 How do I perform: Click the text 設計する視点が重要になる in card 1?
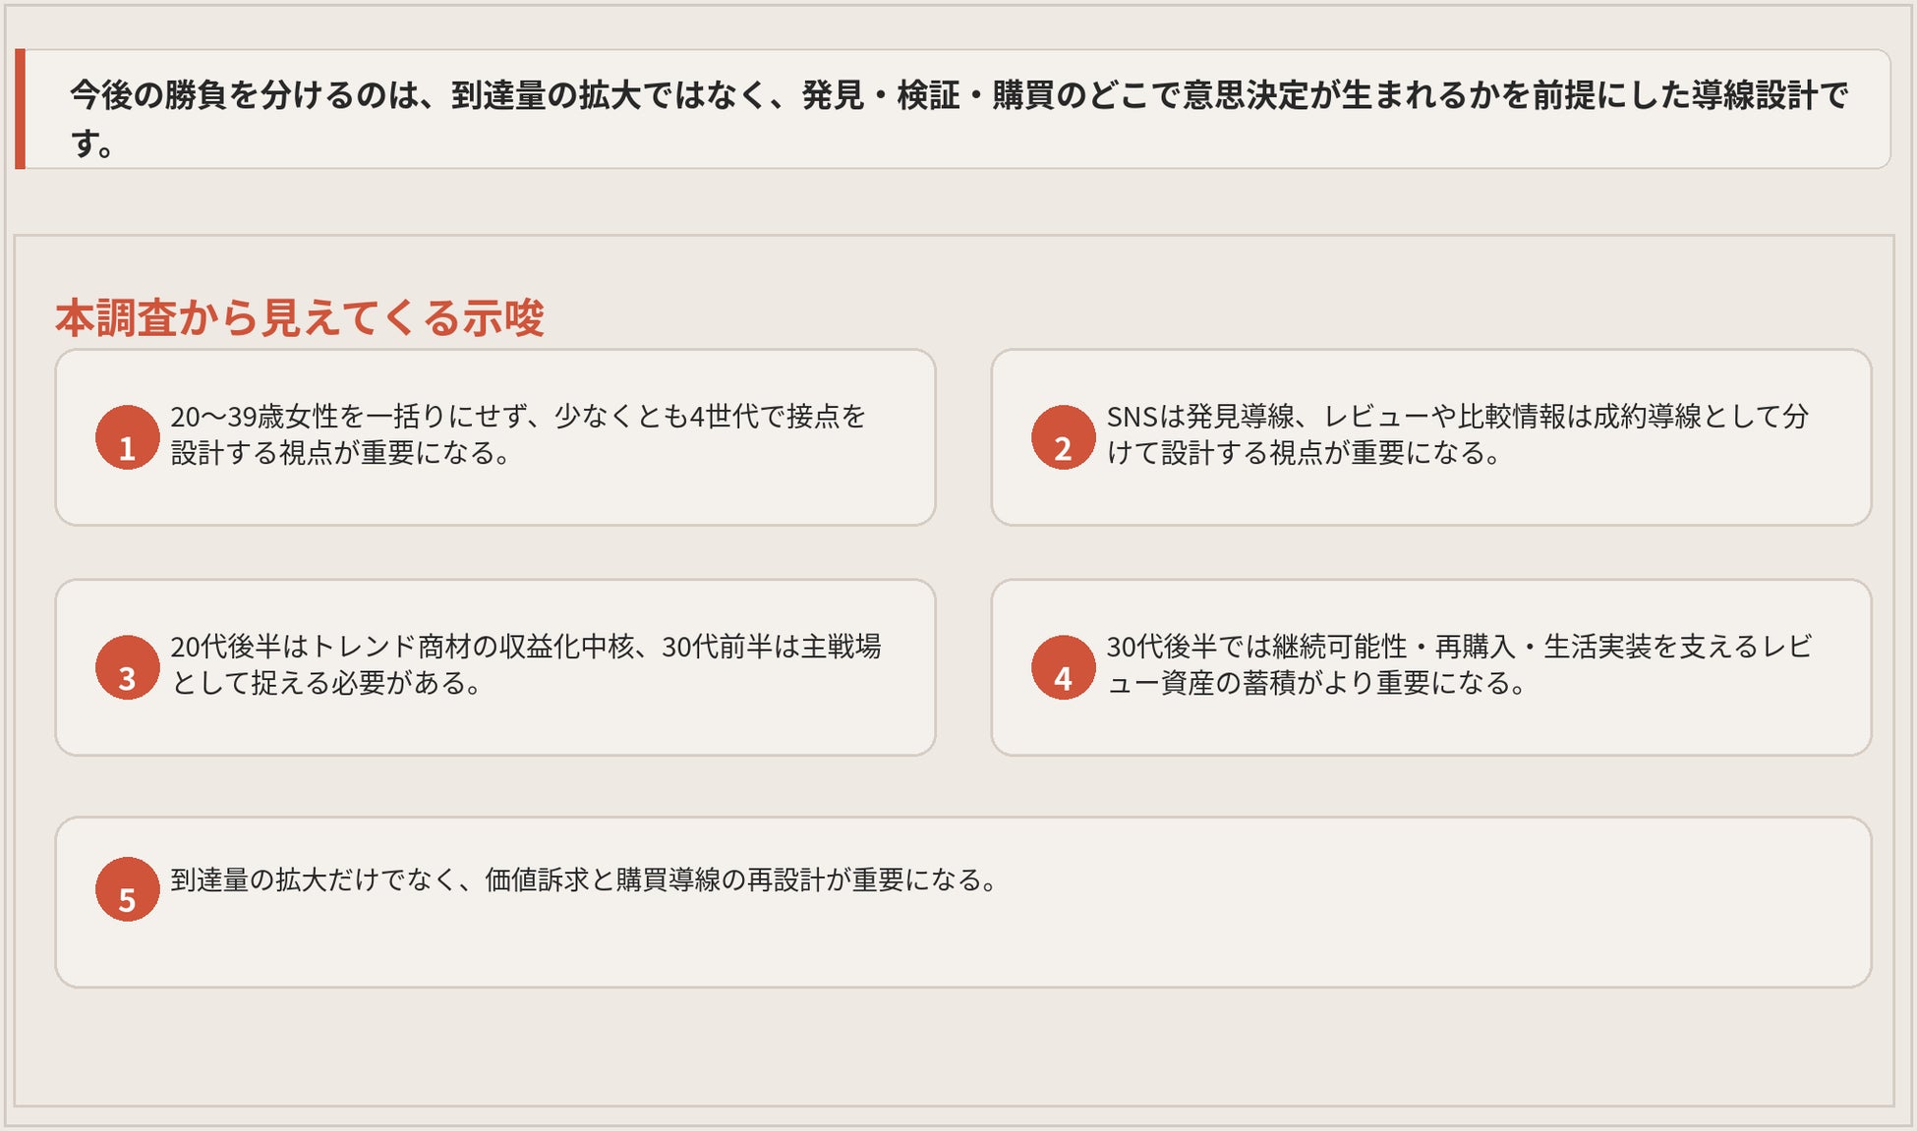coord(339,453)
